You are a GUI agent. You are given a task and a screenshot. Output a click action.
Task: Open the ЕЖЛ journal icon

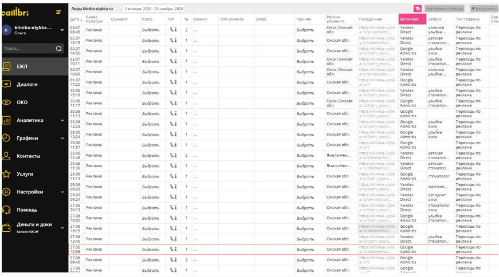(6, 66)
